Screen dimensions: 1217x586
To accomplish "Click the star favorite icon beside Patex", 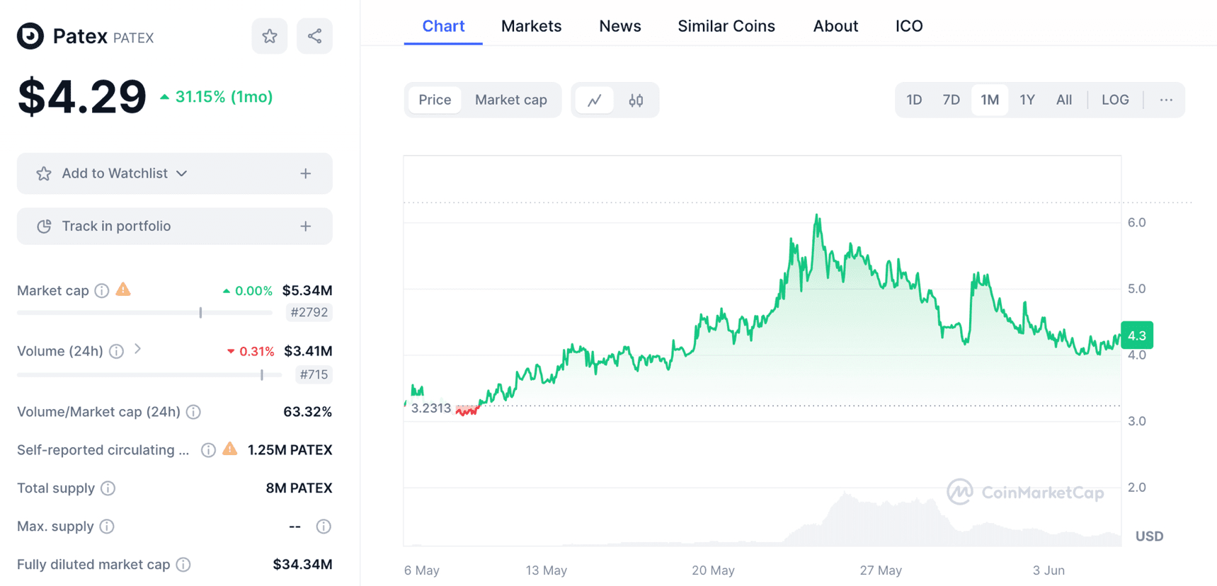I will [x=270, y=36].
